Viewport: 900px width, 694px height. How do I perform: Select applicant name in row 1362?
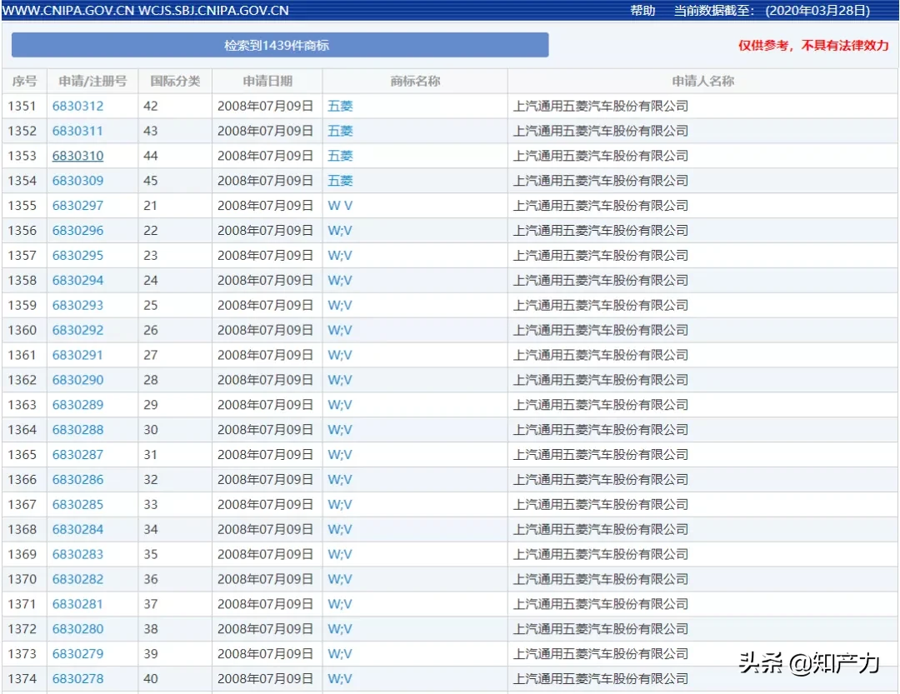tap(600, 380)
